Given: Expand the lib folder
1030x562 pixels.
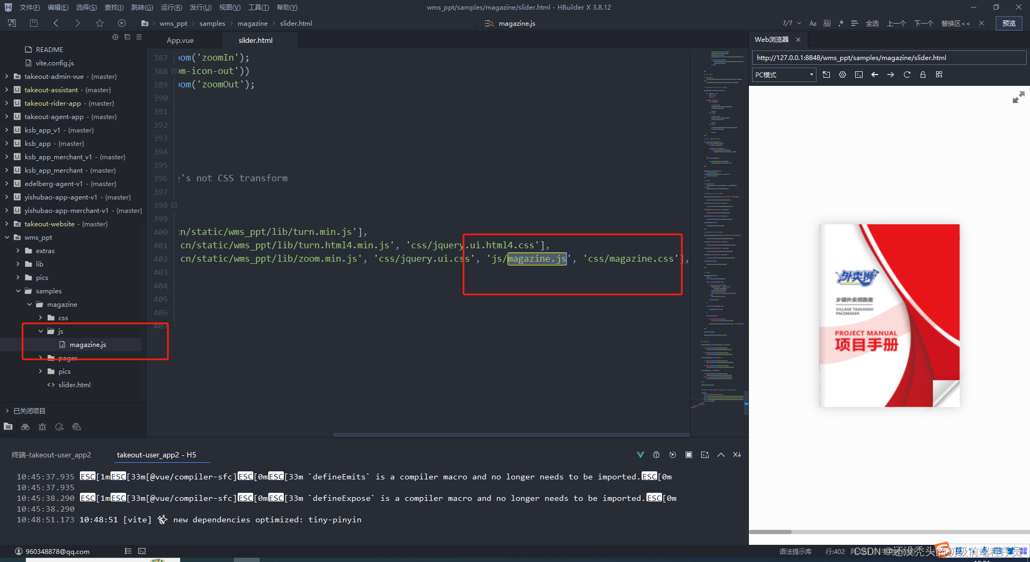Looking at the screenshot, I should 18,264.
